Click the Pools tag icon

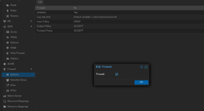pos(8,5)
